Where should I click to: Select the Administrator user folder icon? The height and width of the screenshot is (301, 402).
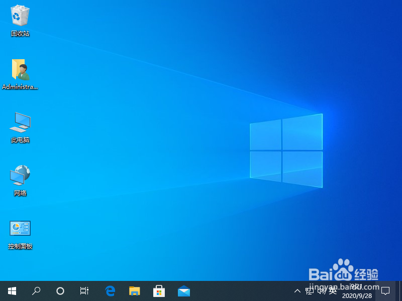pyautogui.click(x=20, y=74)
